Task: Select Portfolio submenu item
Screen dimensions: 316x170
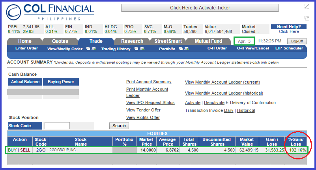Action: coord(167,49)
